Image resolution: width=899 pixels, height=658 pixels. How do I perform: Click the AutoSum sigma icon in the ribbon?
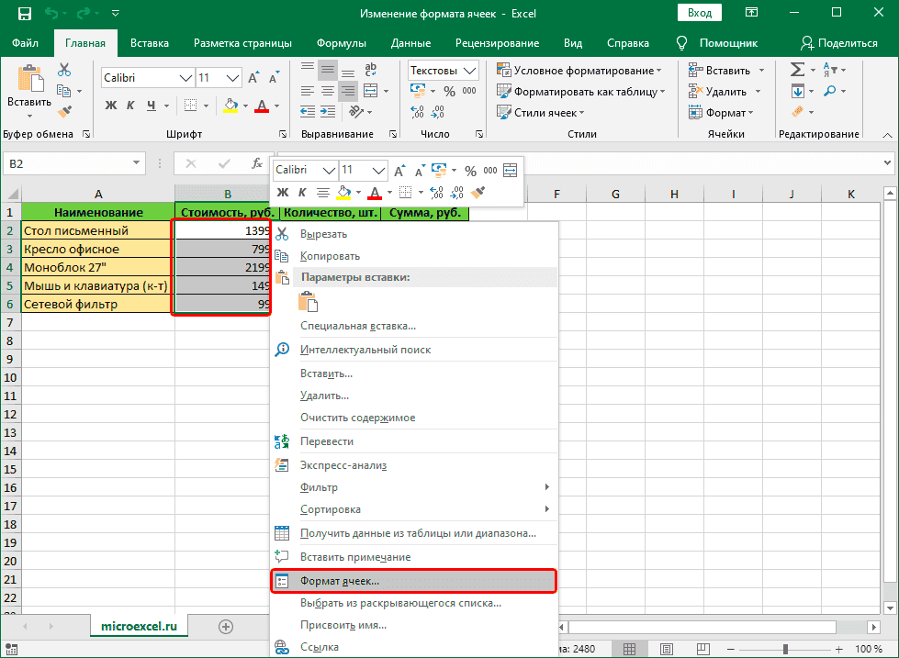click(x=797, y=70)
